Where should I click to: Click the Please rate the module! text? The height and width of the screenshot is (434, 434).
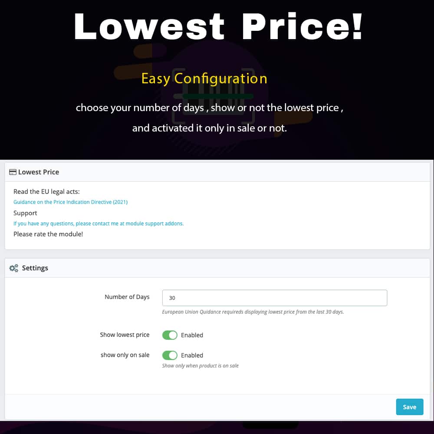[x=48, y=234]
